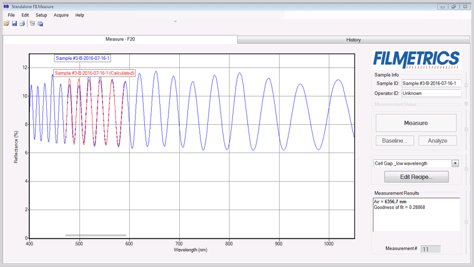Screen dimensions: 474x267
Task: Click the Save floppy disk icon
Action: tap(14, 24)
